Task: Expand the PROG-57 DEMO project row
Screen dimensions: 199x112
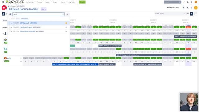Action: (11, 23)
